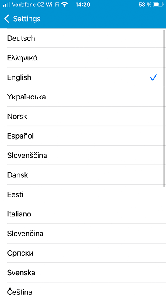Choose Српски language
The height and width of the screenshot is (296, 166).
coord(83,253)
